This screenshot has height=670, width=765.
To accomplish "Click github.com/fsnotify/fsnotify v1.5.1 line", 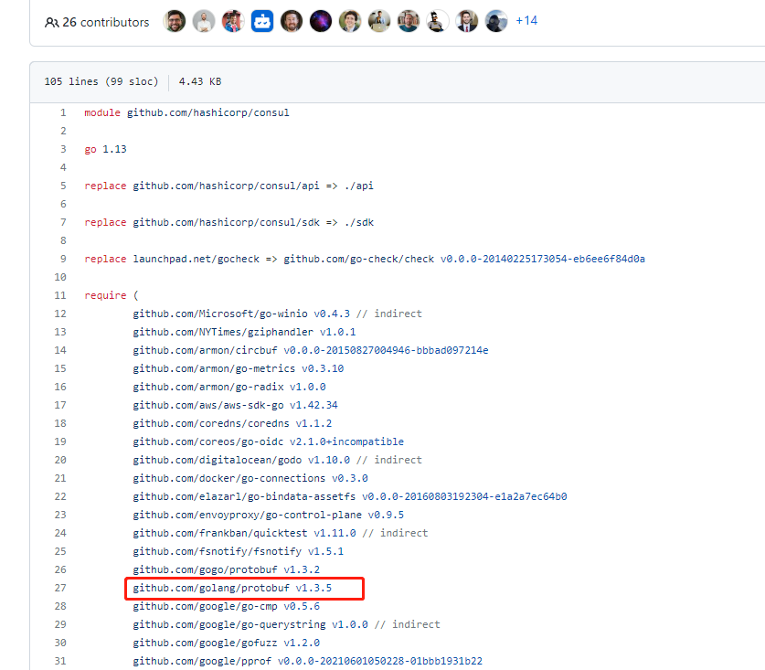I will (238, 551).
